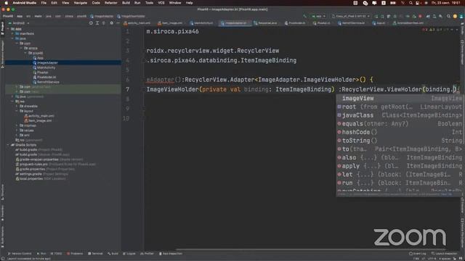Choose toString() autocomplete suggestion
Viewport: 465px width, 261px height.
tap(399, 141)
